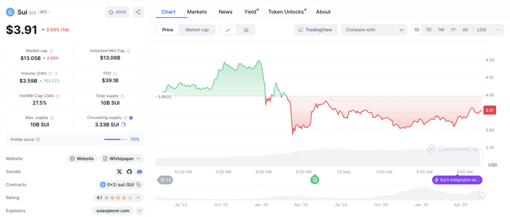Click the #11 rank badge

44,12
